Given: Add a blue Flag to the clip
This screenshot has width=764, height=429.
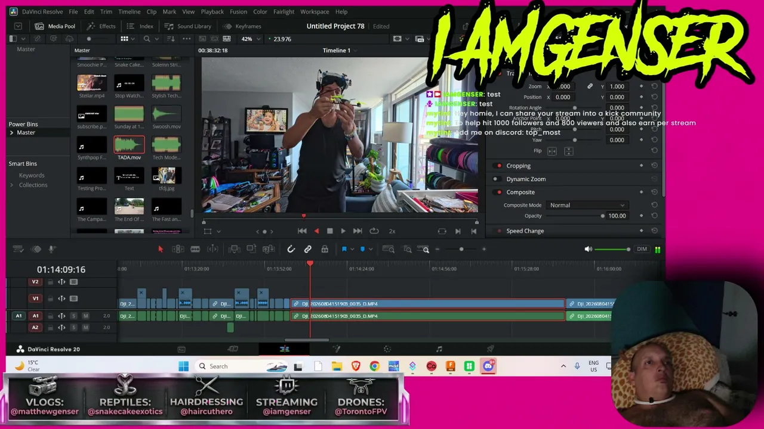Looking at the screenshot, I should [344, 249].
